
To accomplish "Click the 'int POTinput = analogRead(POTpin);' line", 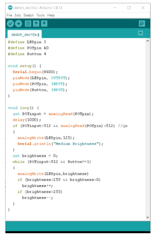I will pyautogui.click(x=53, y=114).
